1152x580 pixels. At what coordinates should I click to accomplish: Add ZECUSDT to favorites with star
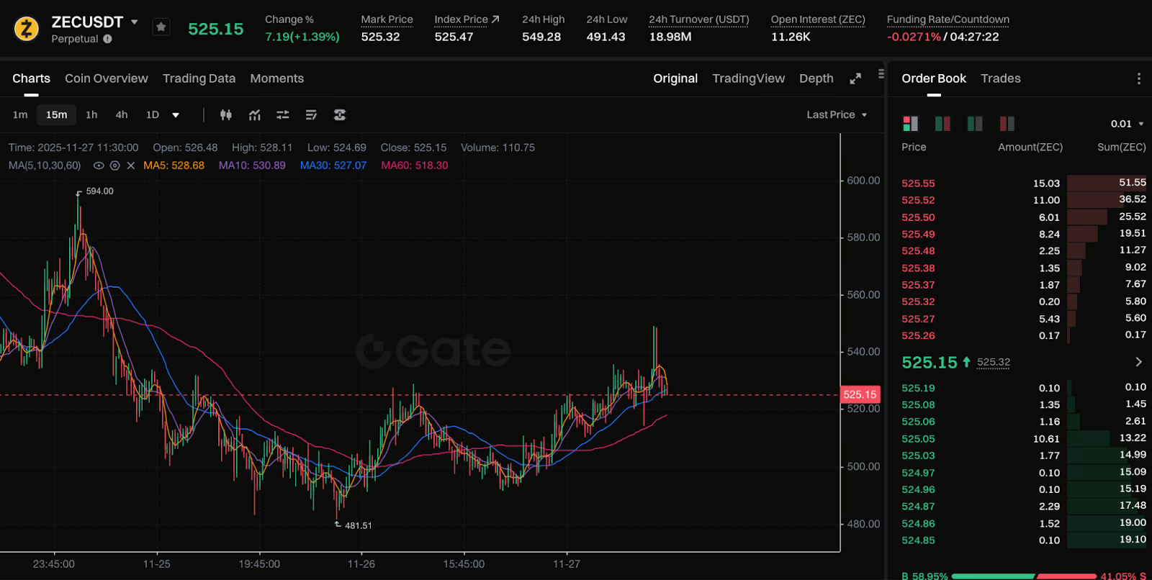point(161,27)
